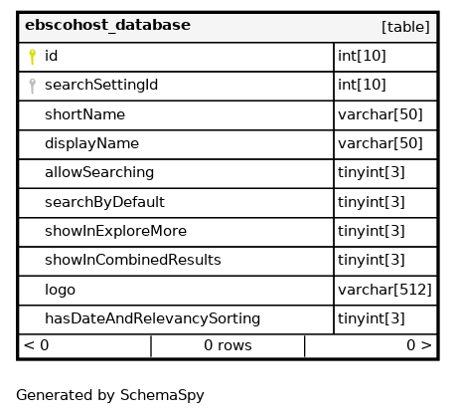Viewport: 456px width, 415px height.
Task: Click the yellow primary key icon beside id
Action: (32, 57)
